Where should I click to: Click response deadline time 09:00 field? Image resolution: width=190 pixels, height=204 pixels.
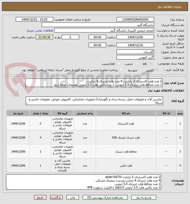coord(97,37)
